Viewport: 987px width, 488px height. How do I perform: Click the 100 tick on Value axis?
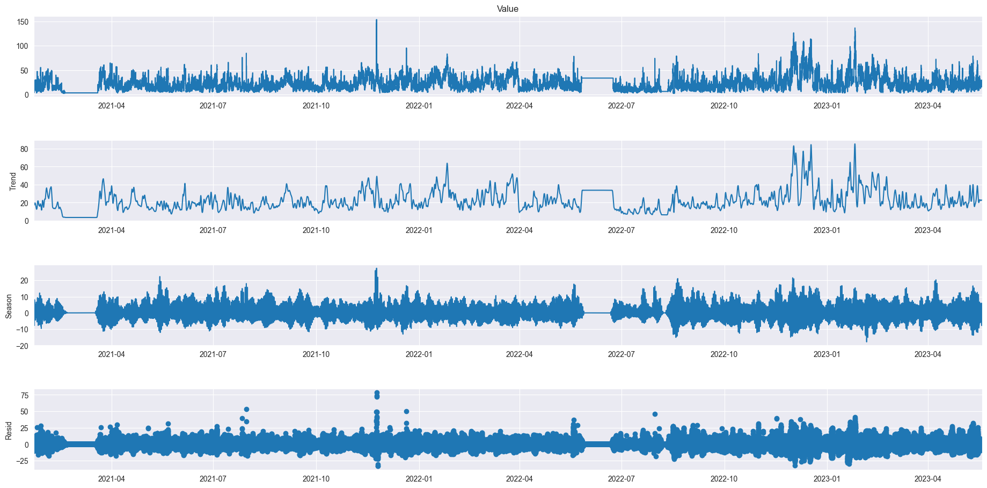pos(23,46)
